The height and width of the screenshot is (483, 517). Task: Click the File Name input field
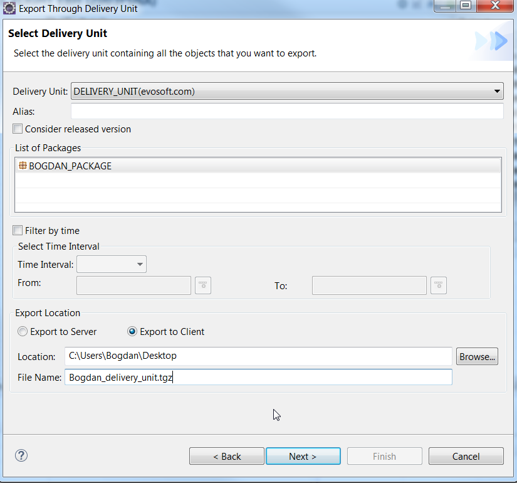tap(258, 377)
